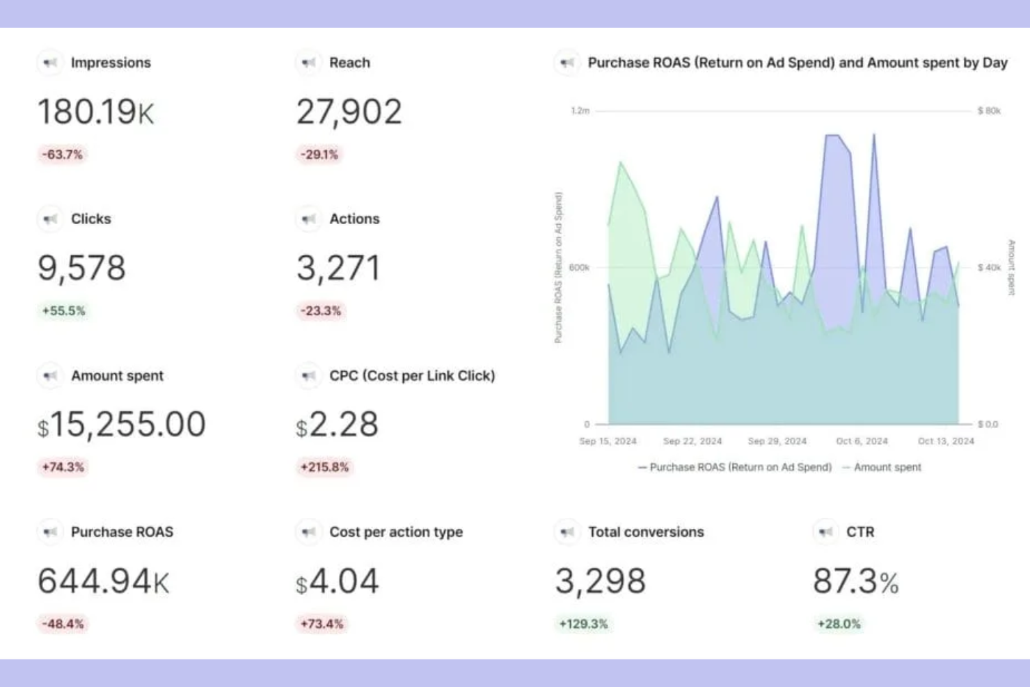The width and height of the screenshot is (1030, 687).
Task: Select the megaphone icon next to Actions
Action: (x=308, y=219)
